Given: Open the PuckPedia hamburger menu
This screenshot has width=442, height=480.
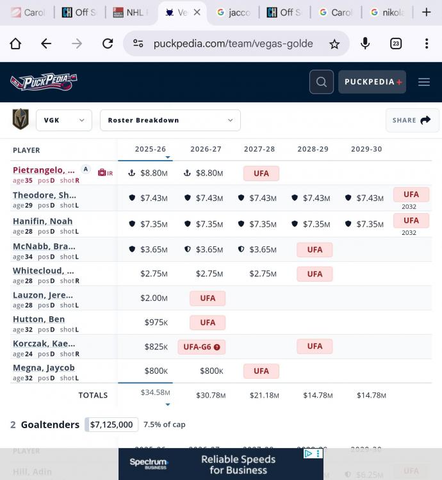Looking at the screenshot, I should pyautogui.click(x=424, y=82).
